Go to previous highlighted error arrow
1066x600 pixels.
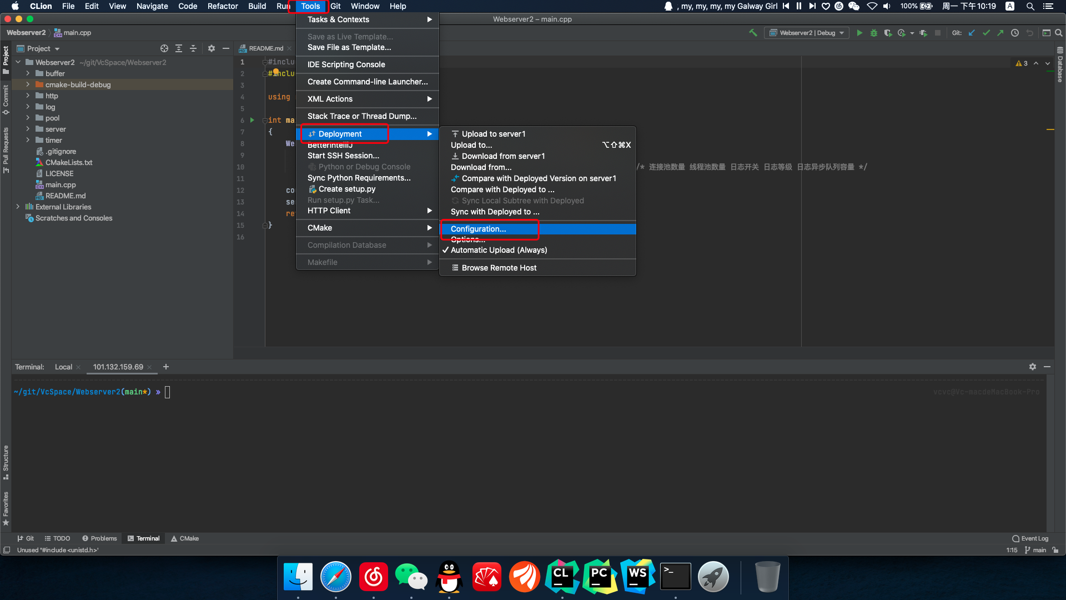tap(1036, 63)
